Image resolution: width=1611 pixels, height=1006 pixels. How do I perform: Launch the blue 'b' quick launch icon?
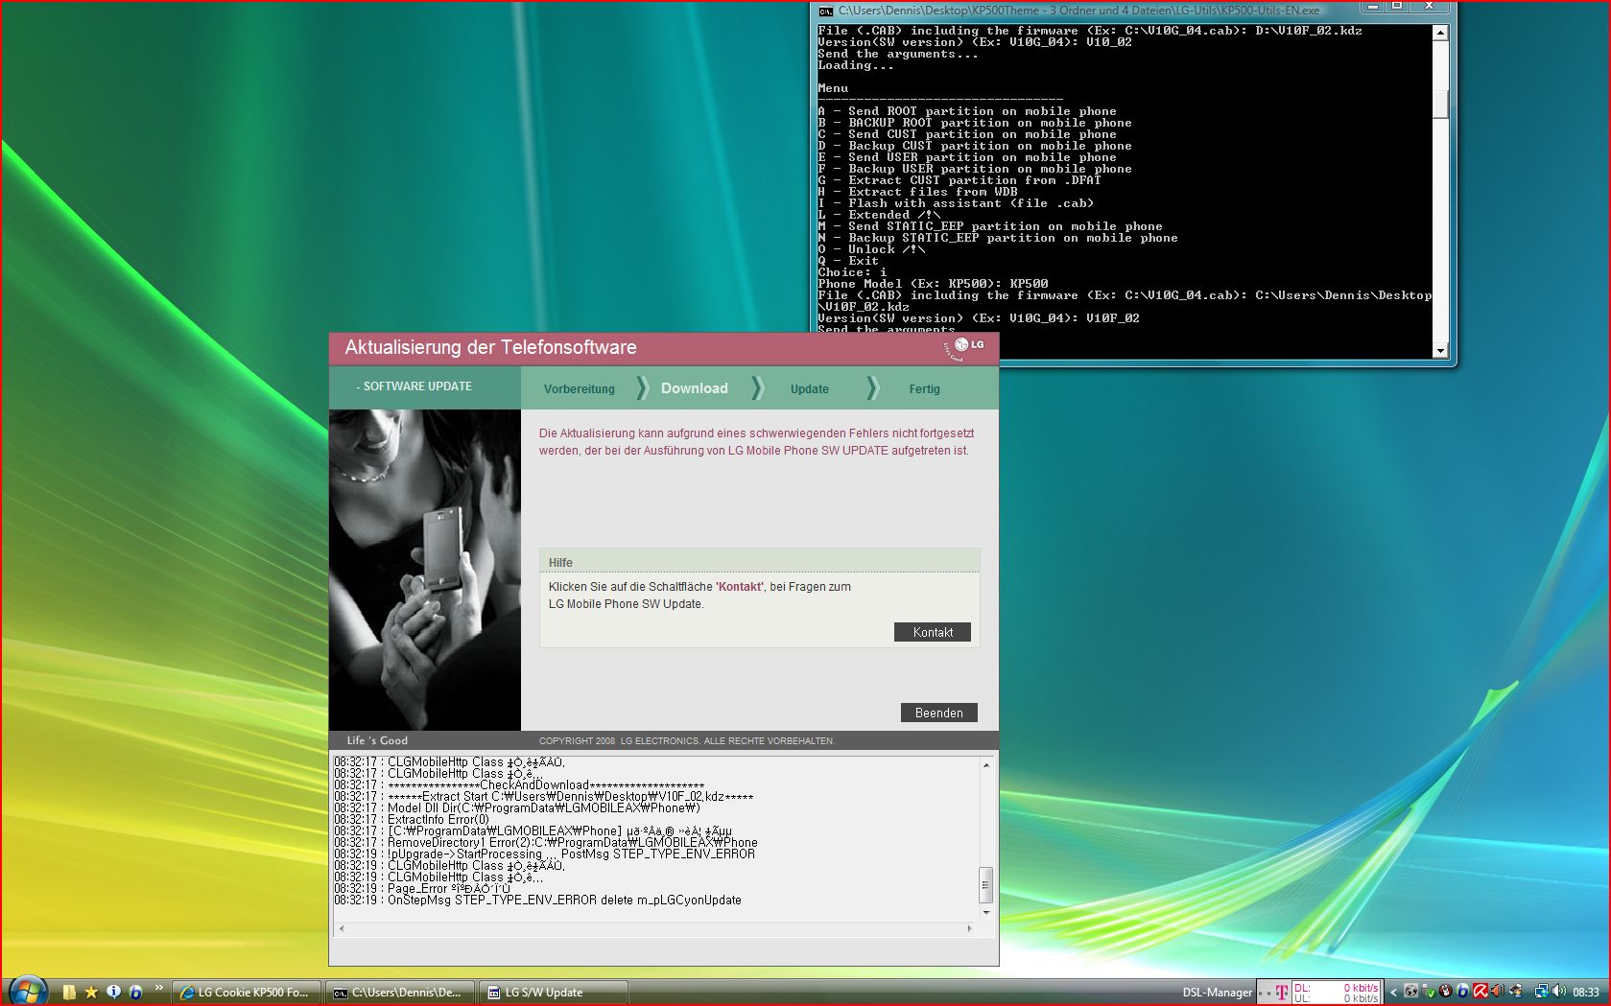pos(135,992)
